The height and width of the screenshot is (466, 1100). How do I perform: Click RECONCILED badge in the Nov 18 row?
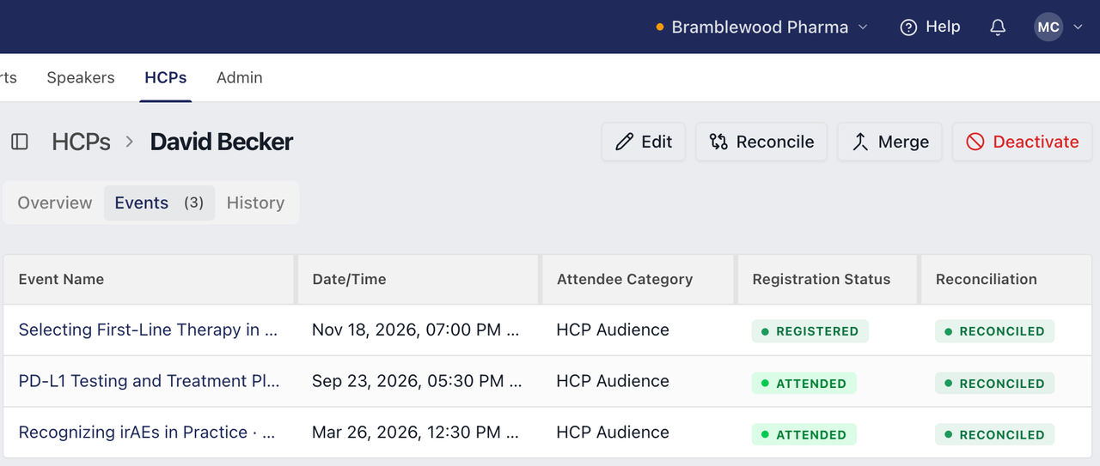[x=994, y=331]
